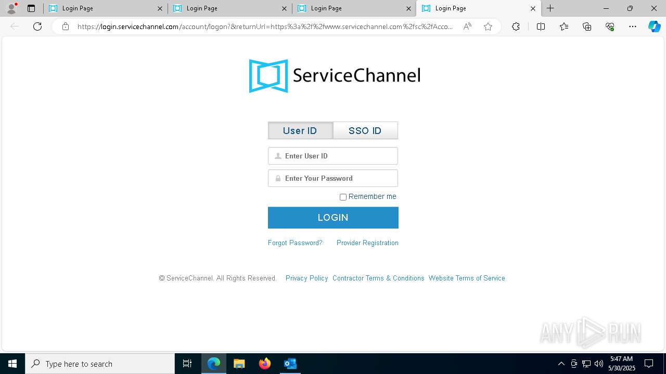Click the browser address bar URL
The width and height of the screenshot is (666, 374).
265,26
